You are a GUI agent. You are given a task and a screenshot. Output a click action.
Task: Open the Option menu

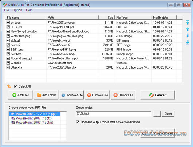(x=17, y=10)
